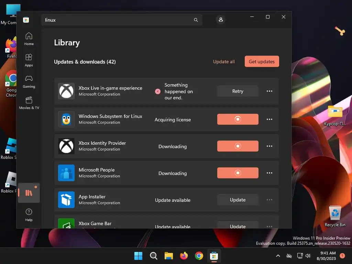
Task: Click the volume icon in system tray
Action: pyautogui.click(x=308, y=256)
